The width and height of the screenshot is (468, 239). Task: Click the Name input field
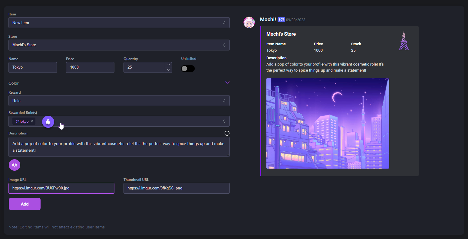[x=33, y=67]
